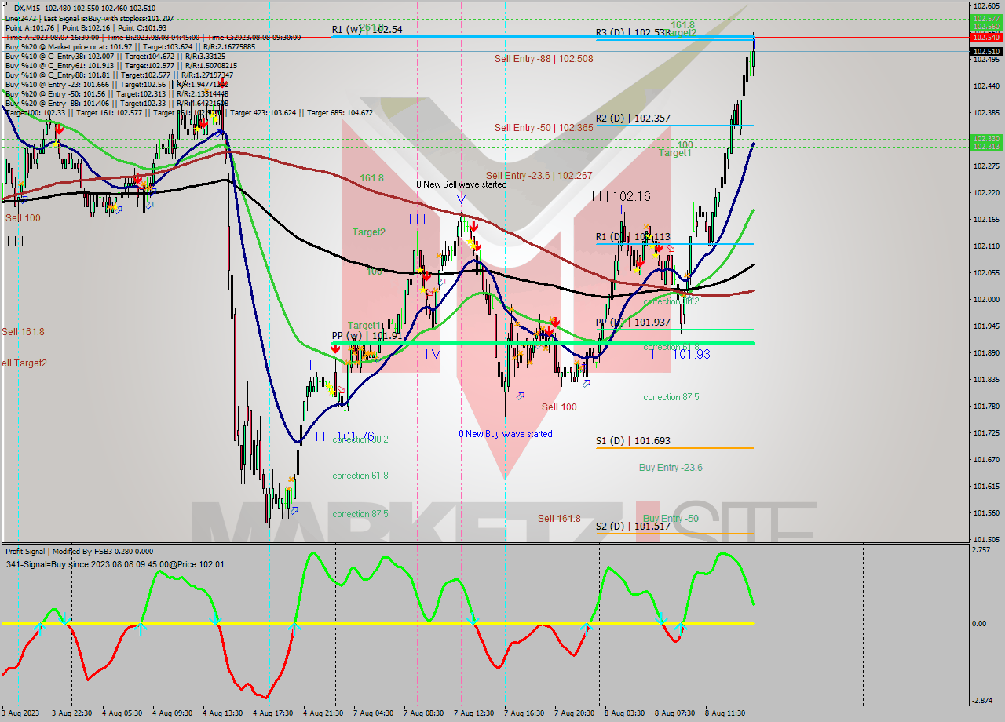Click the current price tag 102.510 on axis

tap(986, 51)
